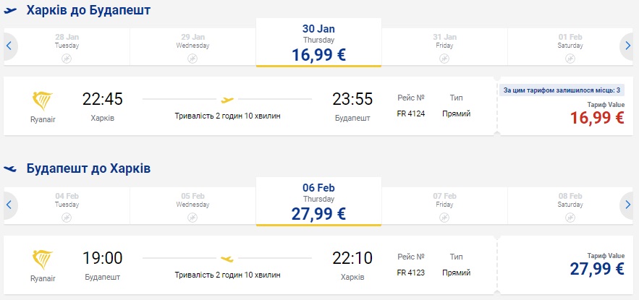Screen dimensions: 639x300
Task: Select the 31 Jan Friday date tab
Action: click(444, 46)
